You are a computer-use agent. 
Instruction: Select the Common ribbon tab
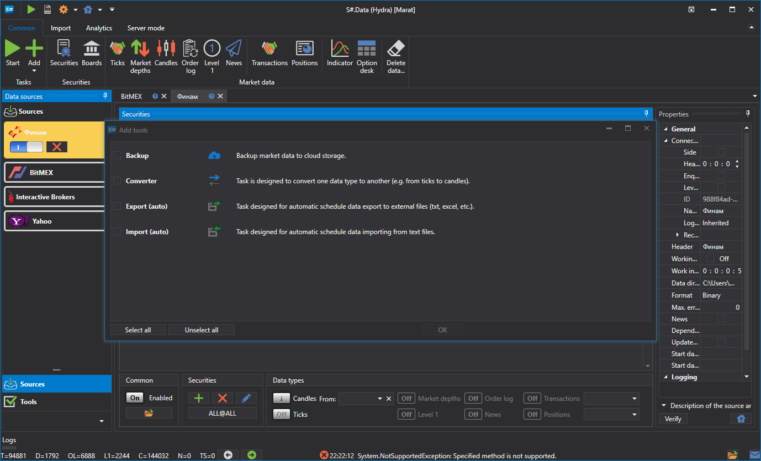(x=22, y=28)
